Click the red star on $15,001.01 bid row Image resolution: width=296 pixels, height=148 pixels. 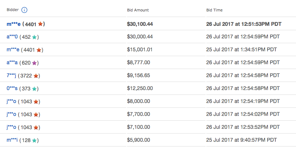click(x=39, y=50)
